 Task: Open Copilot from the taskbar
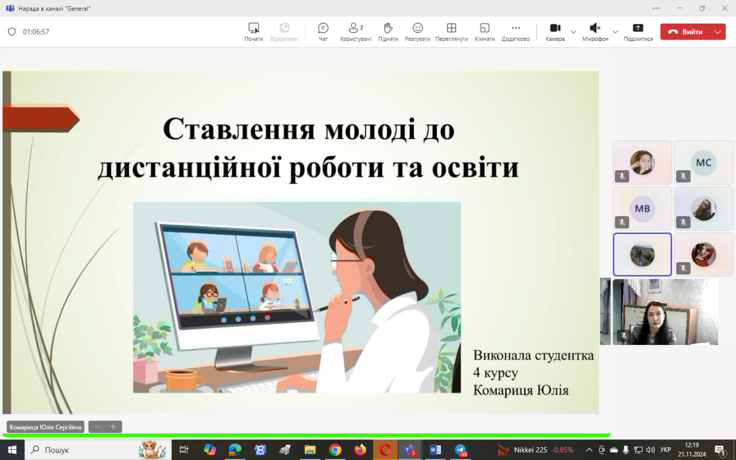(x=210, y=450)
